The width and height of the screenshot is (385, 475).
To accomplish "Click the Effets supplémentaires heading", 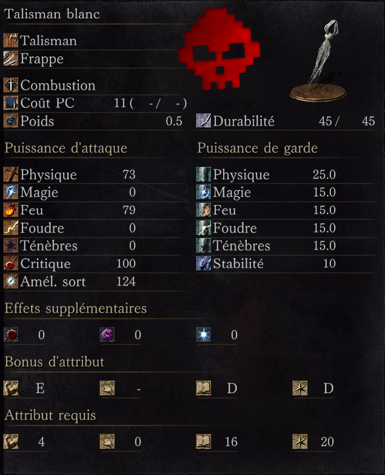I will click(x=76, y=309).
